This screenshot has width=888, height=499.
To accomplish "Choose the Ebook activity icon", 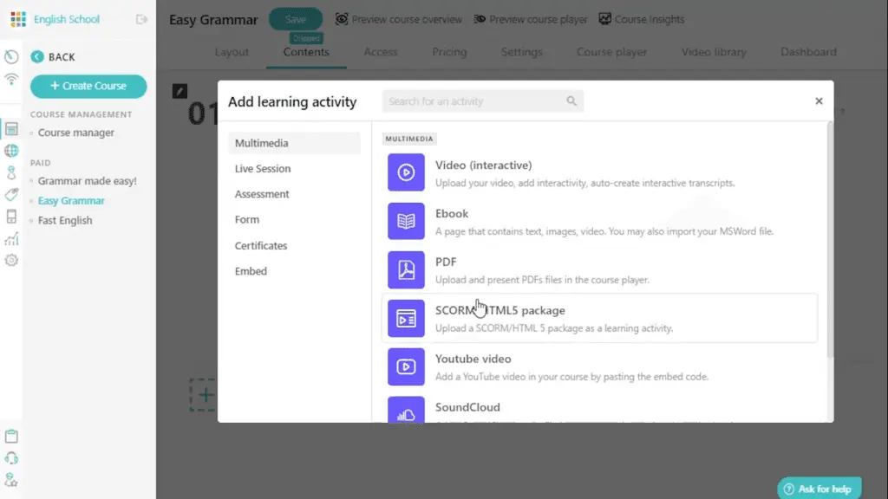I will point(406,221).
